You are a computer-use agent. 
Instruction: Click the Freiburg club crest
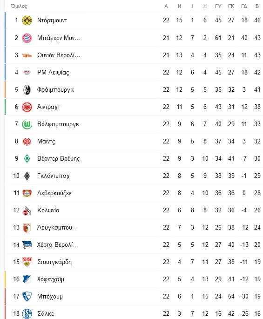27,90
